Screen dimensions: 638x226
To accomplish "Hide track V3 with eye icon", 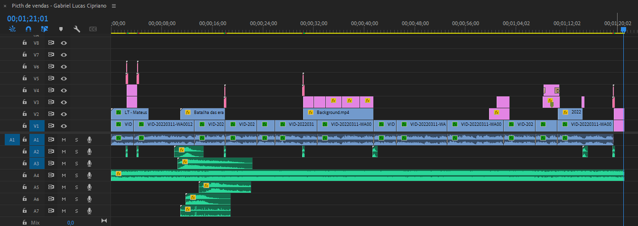I will pos(64,102).
